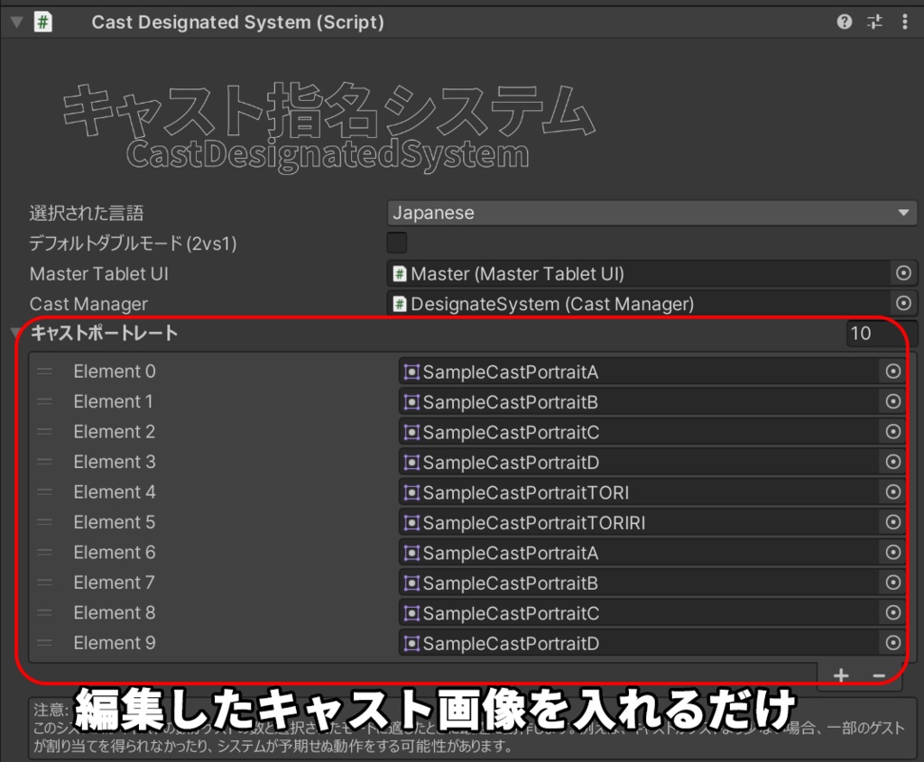The width and height of the screenshot is (924, 762).
Task: Click the minus button to remove an element
Action: [880, 675]
